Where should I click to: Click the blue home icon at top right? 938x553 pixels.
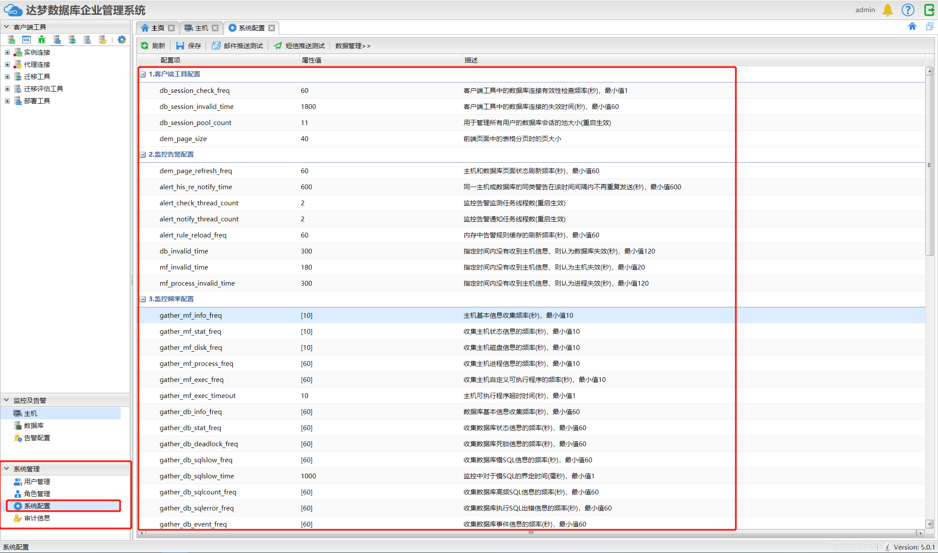912,27
